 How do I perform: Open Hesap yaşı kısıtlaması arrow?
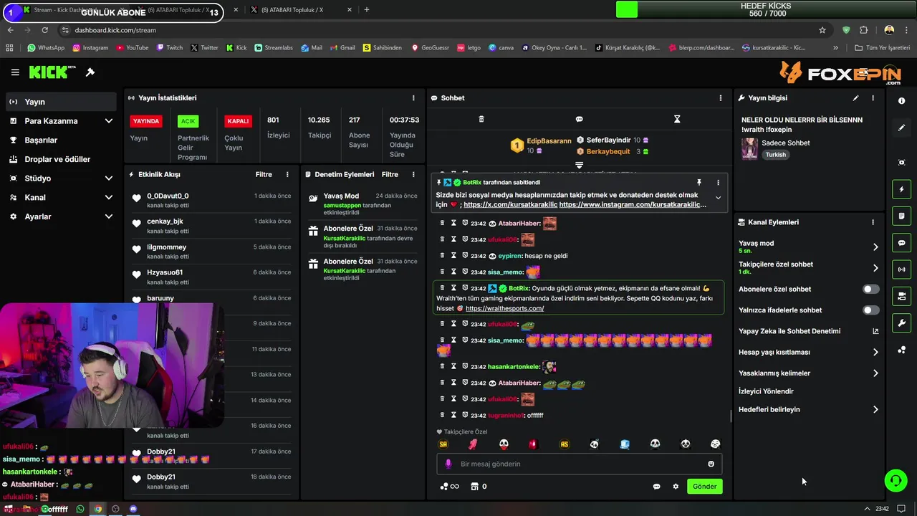click(x=875, y=352)
